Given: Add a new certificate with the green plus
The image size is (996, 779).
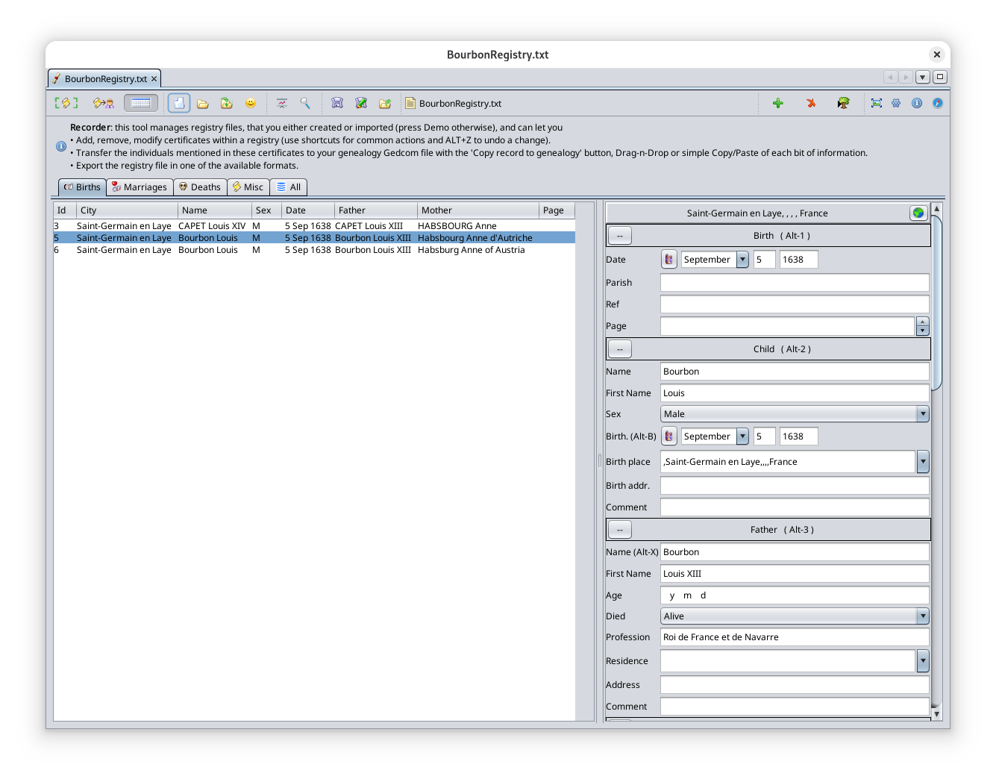Looking at the screenshot, I should click(777, 103).
